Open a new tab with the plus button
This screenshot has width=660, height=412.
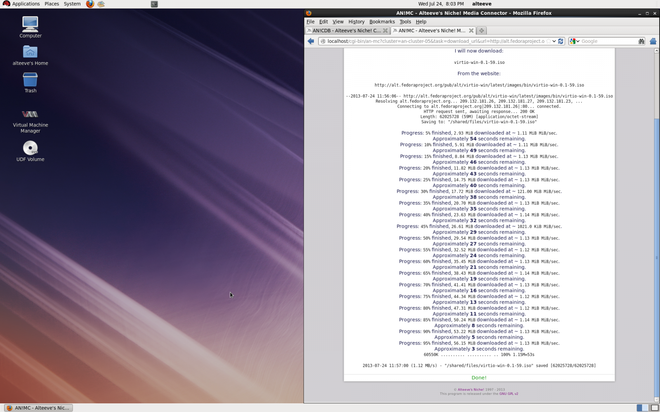(x=481, y=30)
